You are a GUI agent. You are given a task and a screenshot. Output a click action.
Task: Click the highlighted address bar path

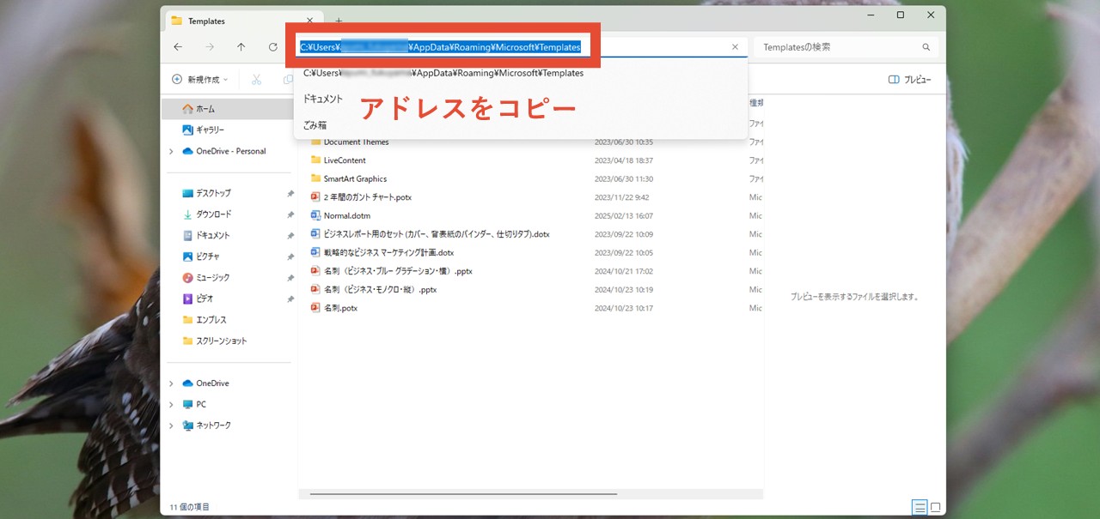440,47
